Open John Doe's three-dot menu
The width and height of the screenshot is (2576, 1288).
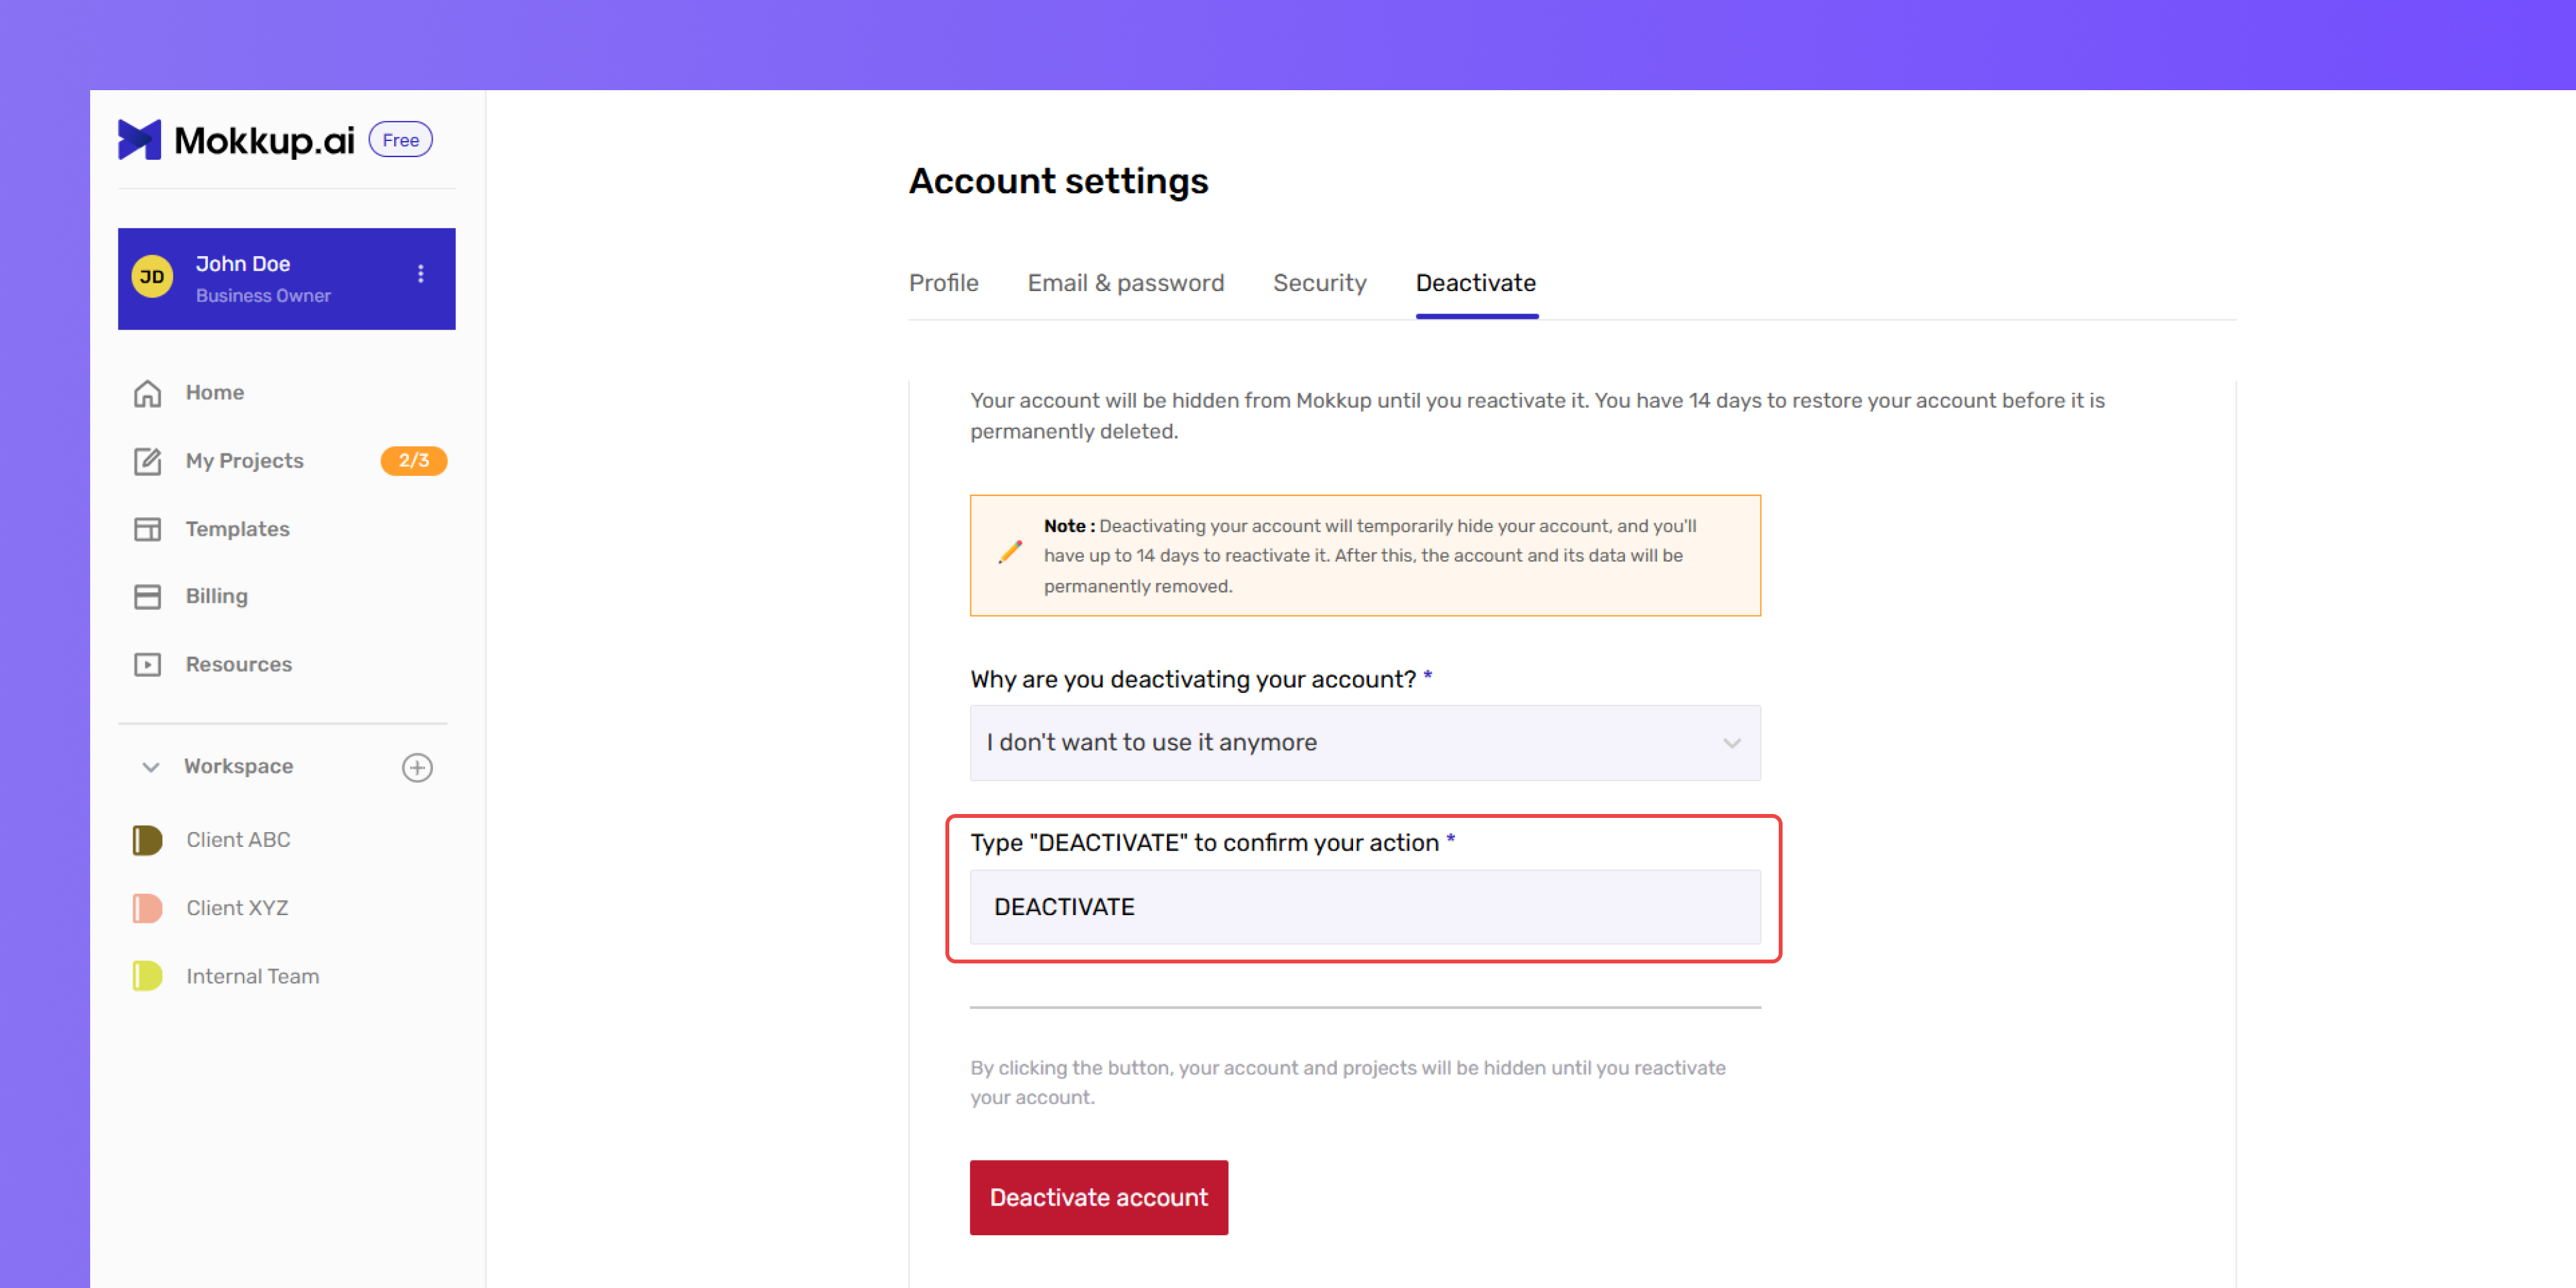[421, 274]
